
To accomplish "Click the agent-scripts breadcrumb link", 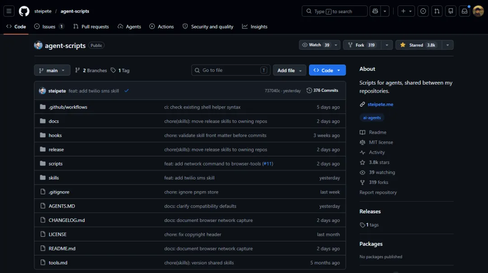I will click(x=75, y=11).
